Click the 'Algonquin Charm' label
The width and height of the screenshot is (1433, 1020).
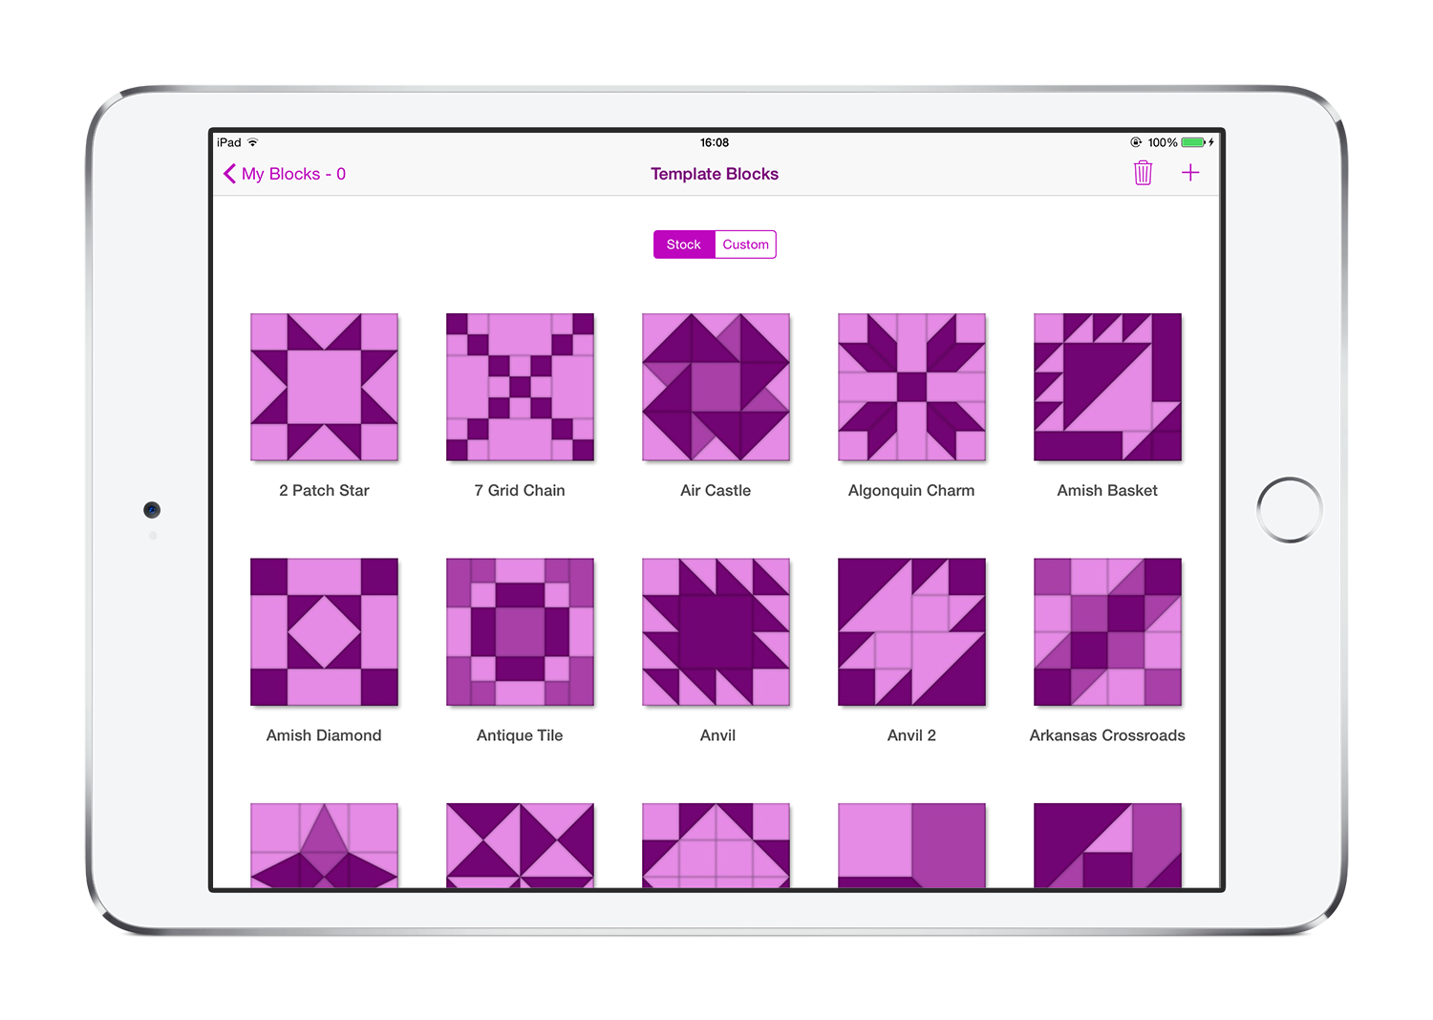click(911, 491)
